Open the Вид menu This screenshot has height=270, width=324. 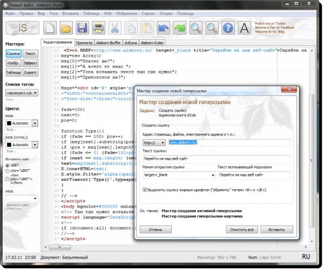tap(41, 13)
